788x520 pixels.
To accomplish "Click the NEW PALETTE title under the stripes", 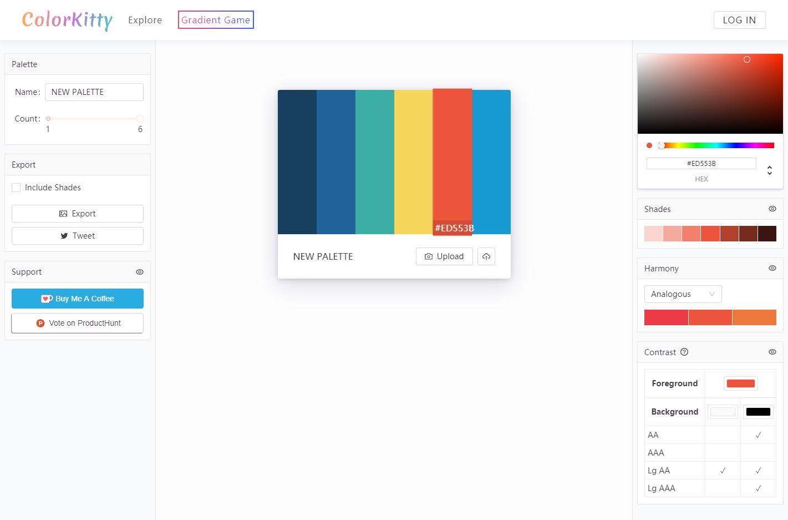I will pyautogui.click(x=323, y=256).
